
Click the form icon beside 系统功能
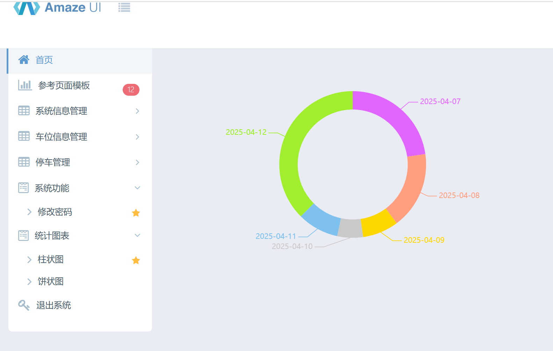coord(23,188)
